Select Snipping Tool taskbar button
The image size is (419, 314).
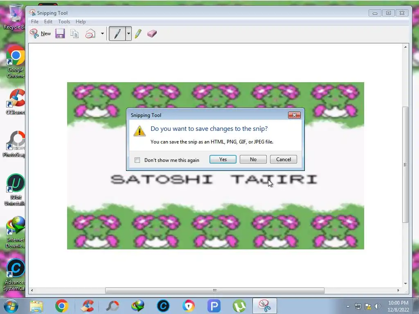(x=265, y=306)
